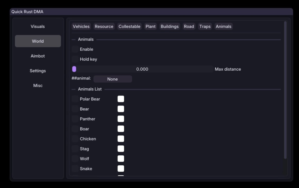Screen dimensions: 299x188
Task: Select the Vehicles category tab
Action: [81, 26]
